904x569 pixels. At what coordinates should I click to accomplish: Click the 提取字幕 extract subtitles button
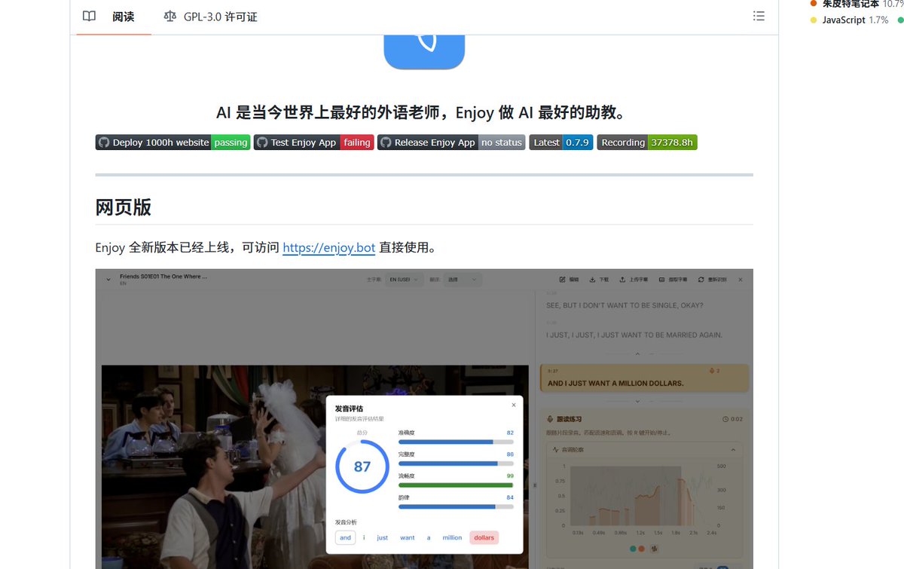click(x=673, y=280)
